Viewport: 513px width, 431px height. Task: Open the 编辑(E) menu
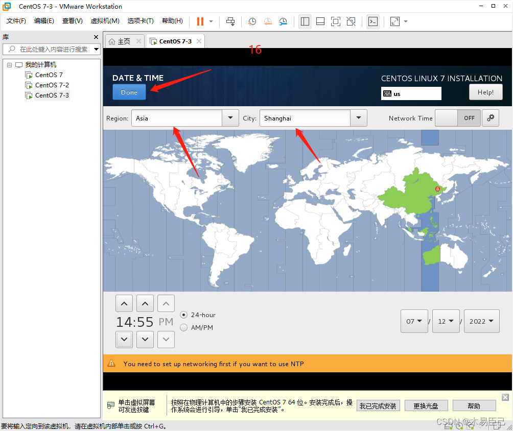(44, 21)
